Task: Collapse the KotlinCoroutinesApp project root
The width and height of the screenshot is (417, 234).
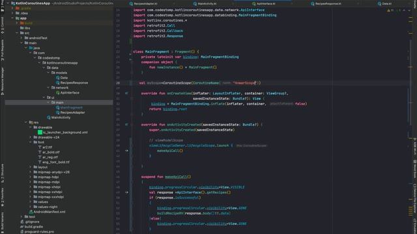Action: pyautogui.click(x=8, y=3)
